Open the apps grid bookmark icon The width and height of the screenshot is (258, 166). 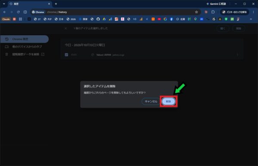click(20, 19)
